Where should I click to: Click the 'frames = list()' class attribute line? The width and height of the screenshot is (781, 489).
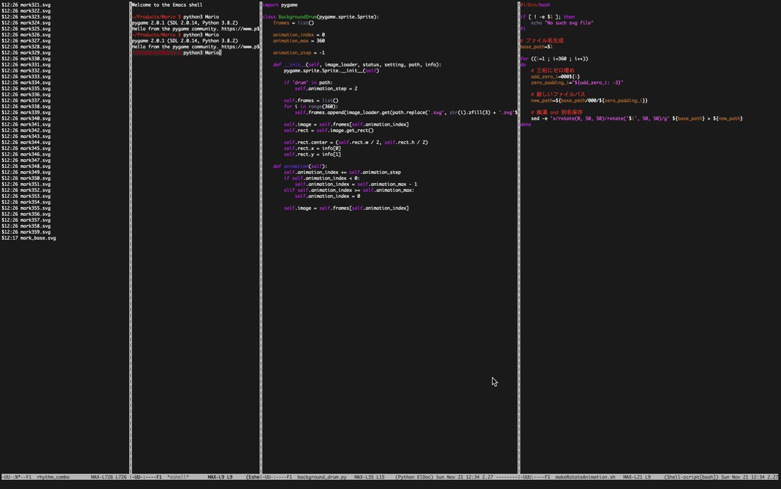(293, 22)
